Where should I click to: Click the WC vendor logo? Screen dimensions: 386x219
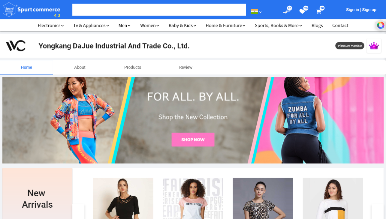point(15,46)
